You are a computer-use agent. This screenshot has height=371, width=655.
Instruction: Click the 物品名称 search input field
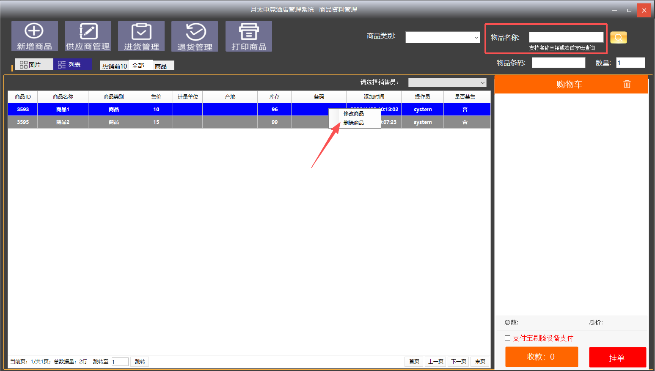[566, 37]
